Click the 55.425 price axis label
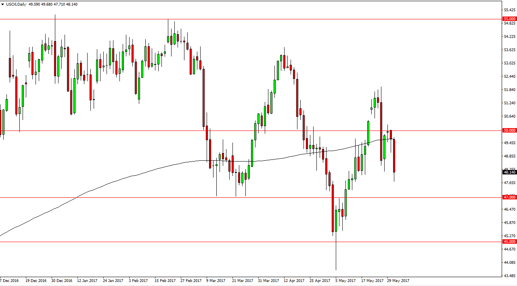The height and width of the screenshot is (286, 517). (509, 10)
